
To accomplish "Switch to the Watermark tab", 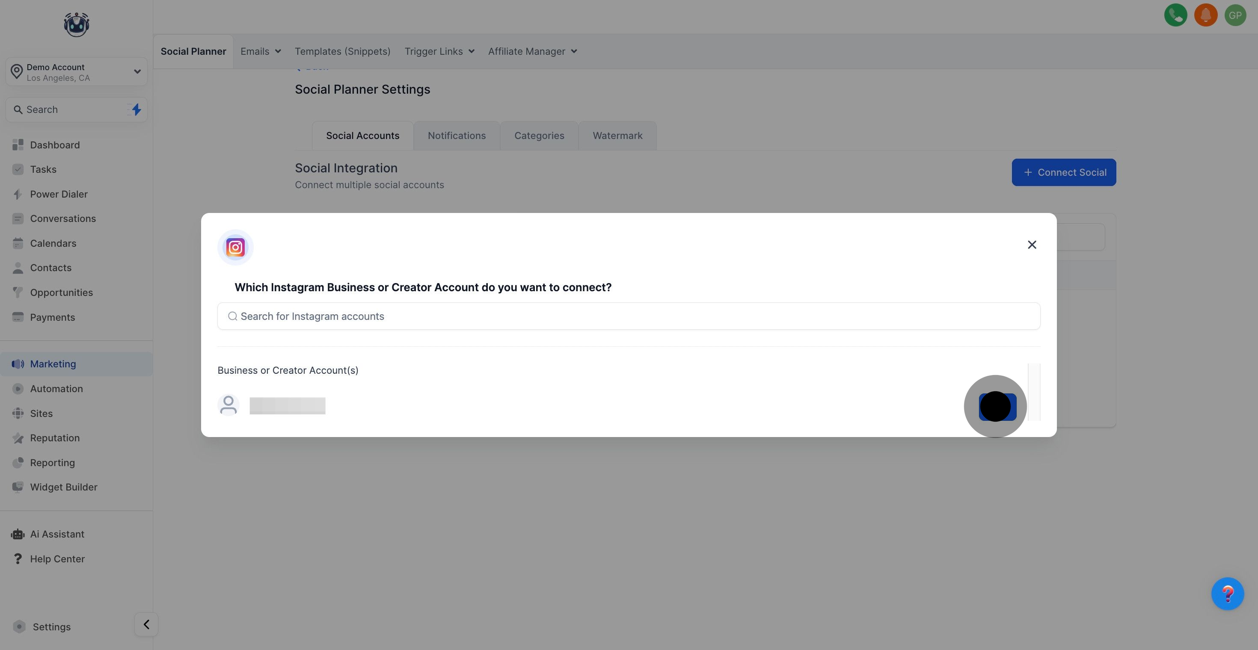I will pyautogui.click(x=617, y=136).
